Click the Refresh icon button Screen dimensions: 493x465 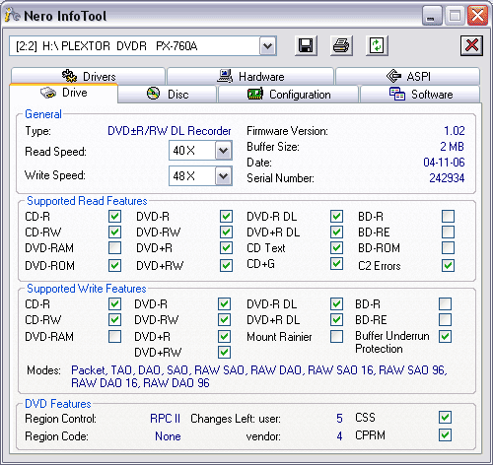(377, 45)
